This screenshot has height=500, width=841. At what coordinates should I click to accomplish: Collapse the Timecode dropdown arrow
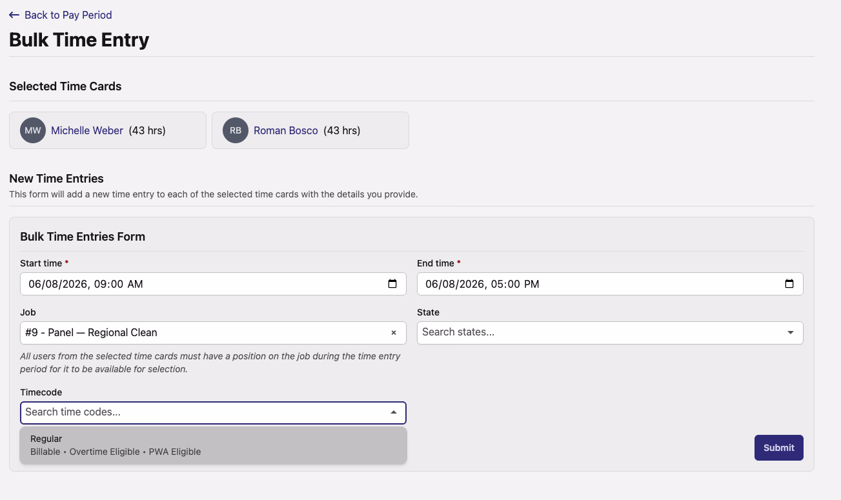[x=394, y=412]
